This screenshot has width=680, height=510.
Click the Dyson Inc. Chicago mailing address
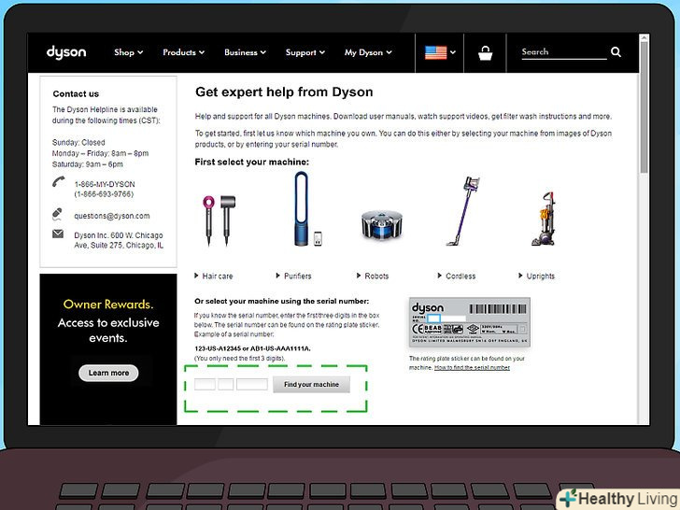tap(119, 240)
